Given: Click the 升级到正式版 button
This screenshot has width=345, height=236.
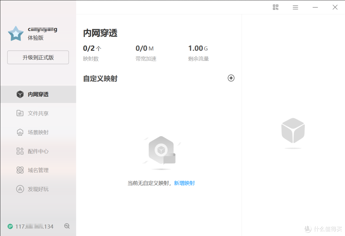Looking at the screenshot, I should [38, 57].
